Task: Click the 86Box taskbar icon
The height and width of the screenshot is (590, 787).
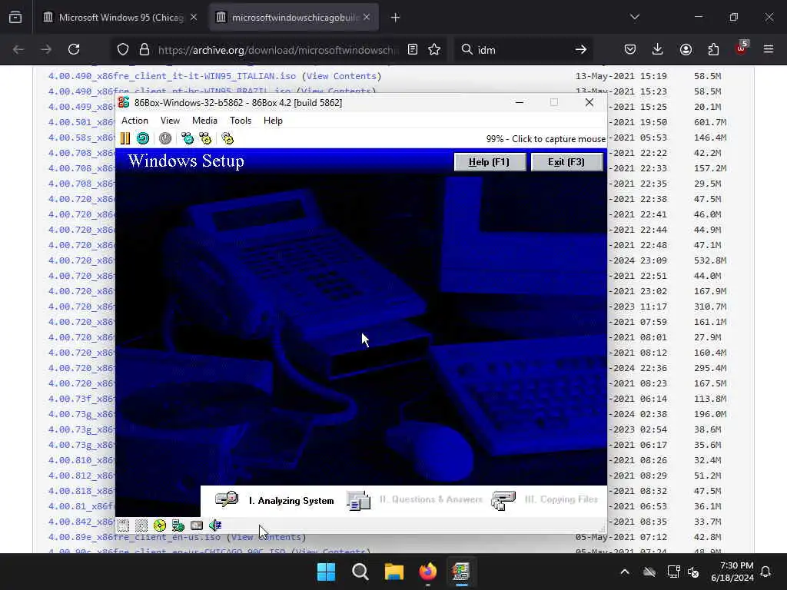Action: pyautogui.click(x=461, y=572)
